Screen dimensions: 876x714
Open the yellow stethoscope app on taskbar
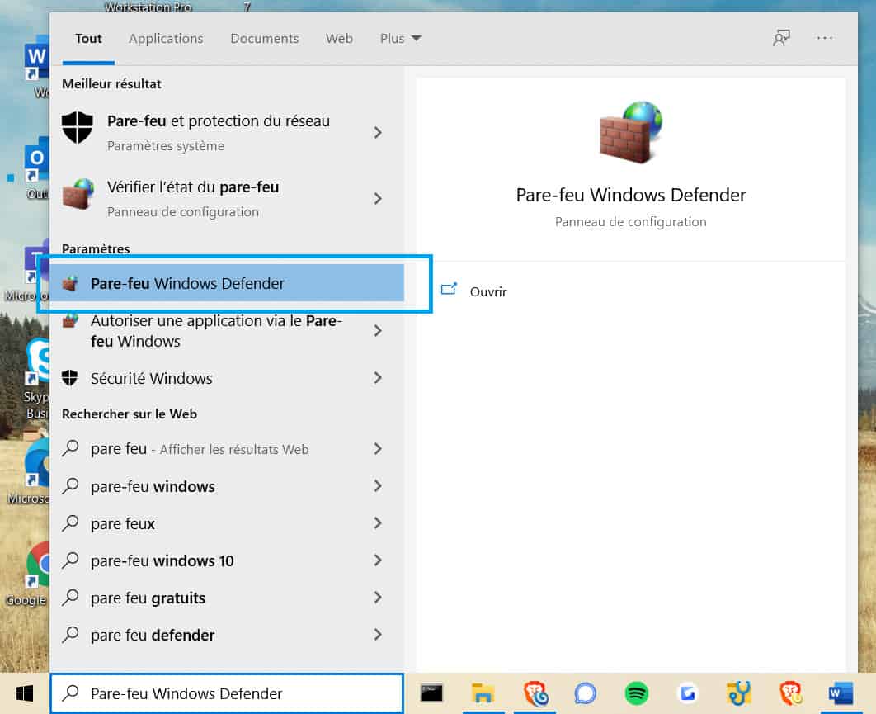click(x=738, y=693)
